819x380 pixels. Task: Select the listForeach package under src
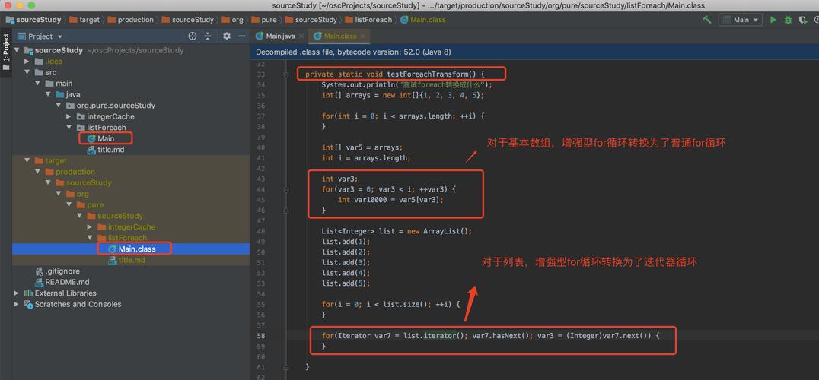pyautogui.click(x=106, y=127)
